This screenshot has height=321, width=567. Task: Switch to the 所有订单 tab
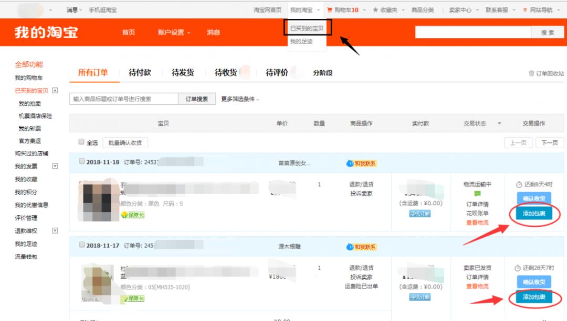click(93, 72)
